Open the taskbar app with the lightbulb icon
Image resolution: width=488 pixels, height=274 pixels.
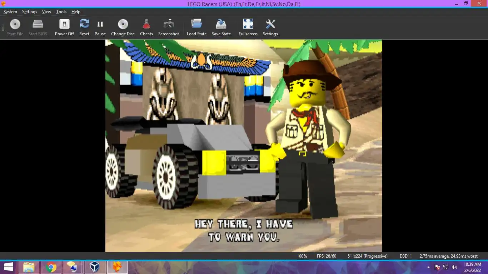point(72,267)
